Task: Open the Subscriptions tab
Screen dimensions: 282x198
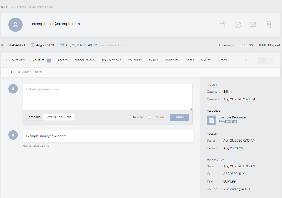Action: [x=85, y=60]
